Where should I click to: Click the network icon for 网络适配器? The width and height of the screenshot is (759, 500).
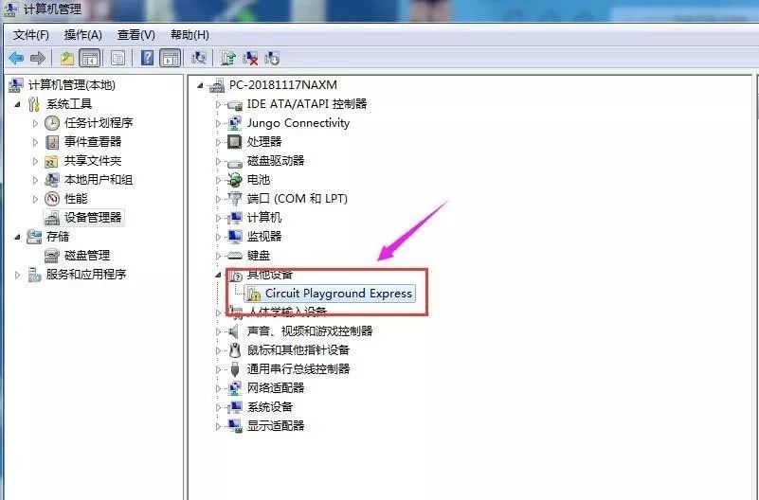coord(235,388)
